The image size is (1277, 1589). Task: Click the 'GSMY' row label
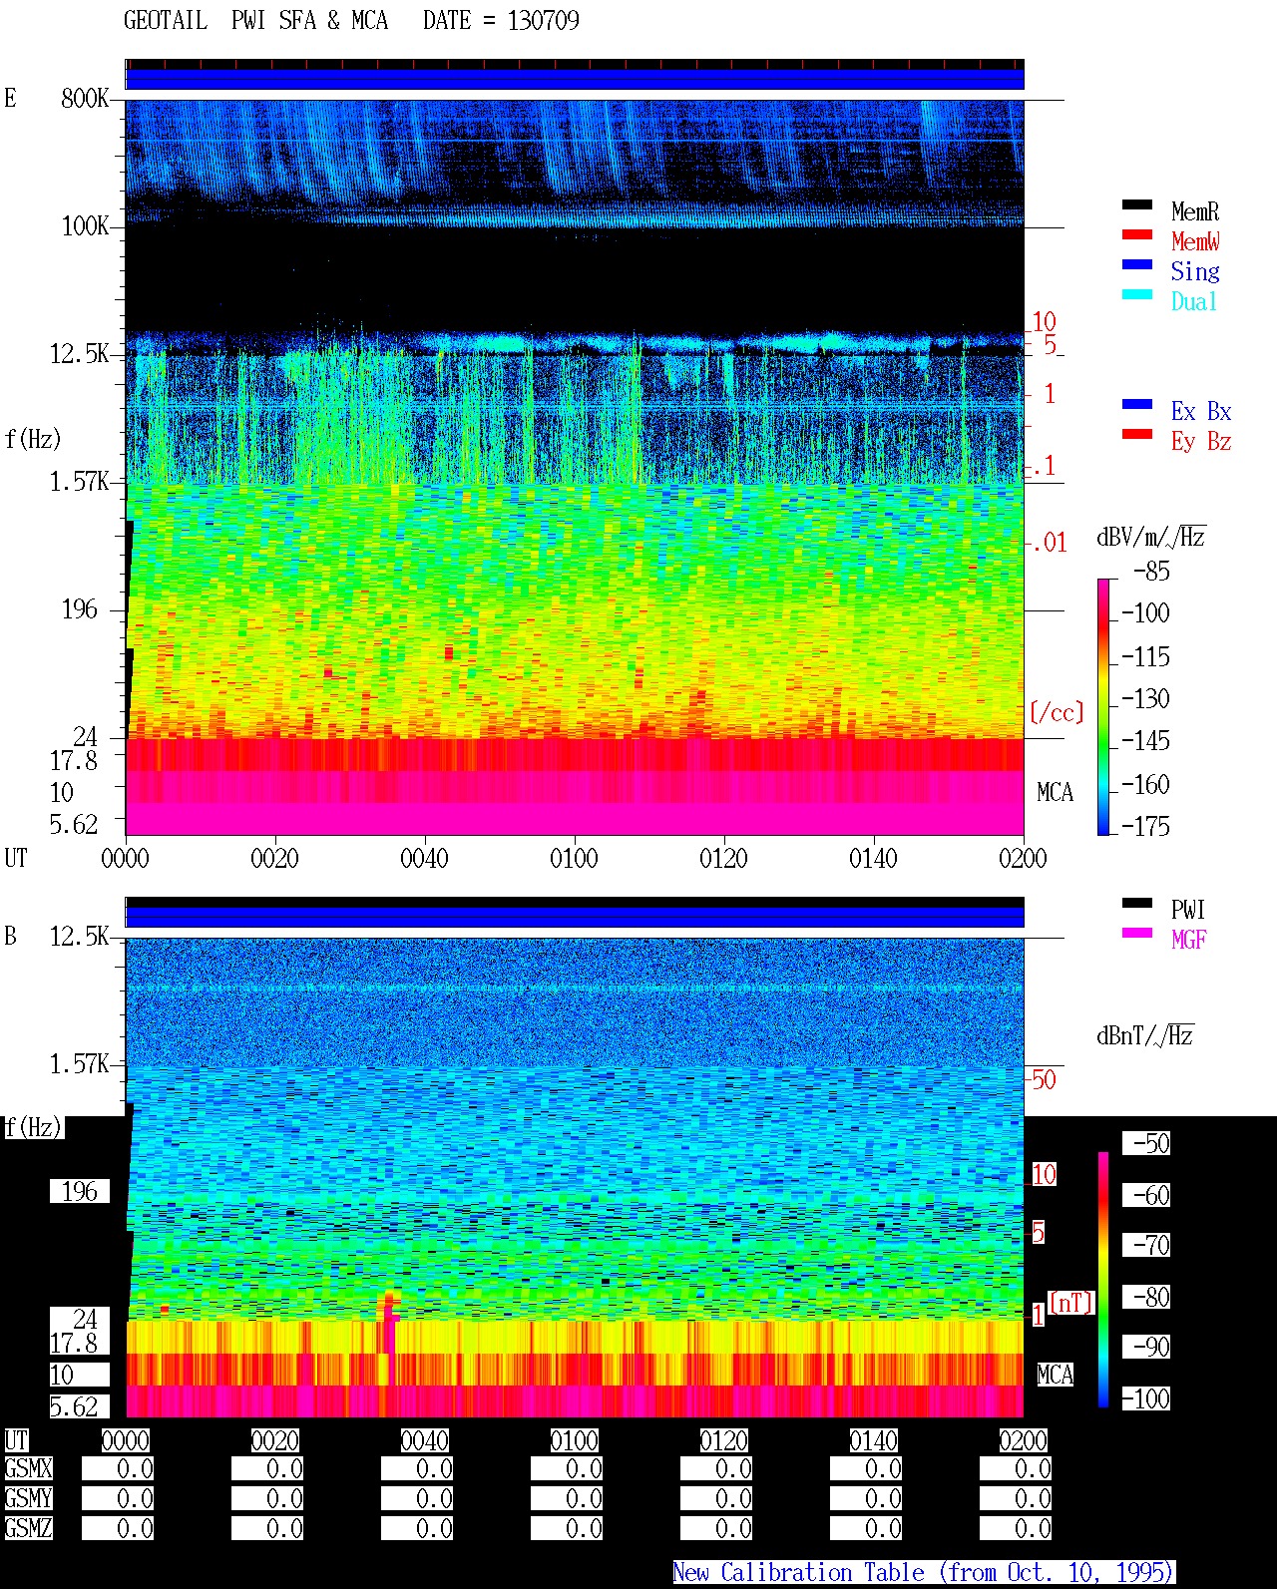click(28, 1498)
